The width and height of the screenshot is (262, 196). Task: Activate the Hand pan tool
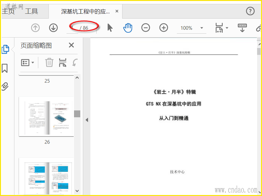[x=128, y=28]
